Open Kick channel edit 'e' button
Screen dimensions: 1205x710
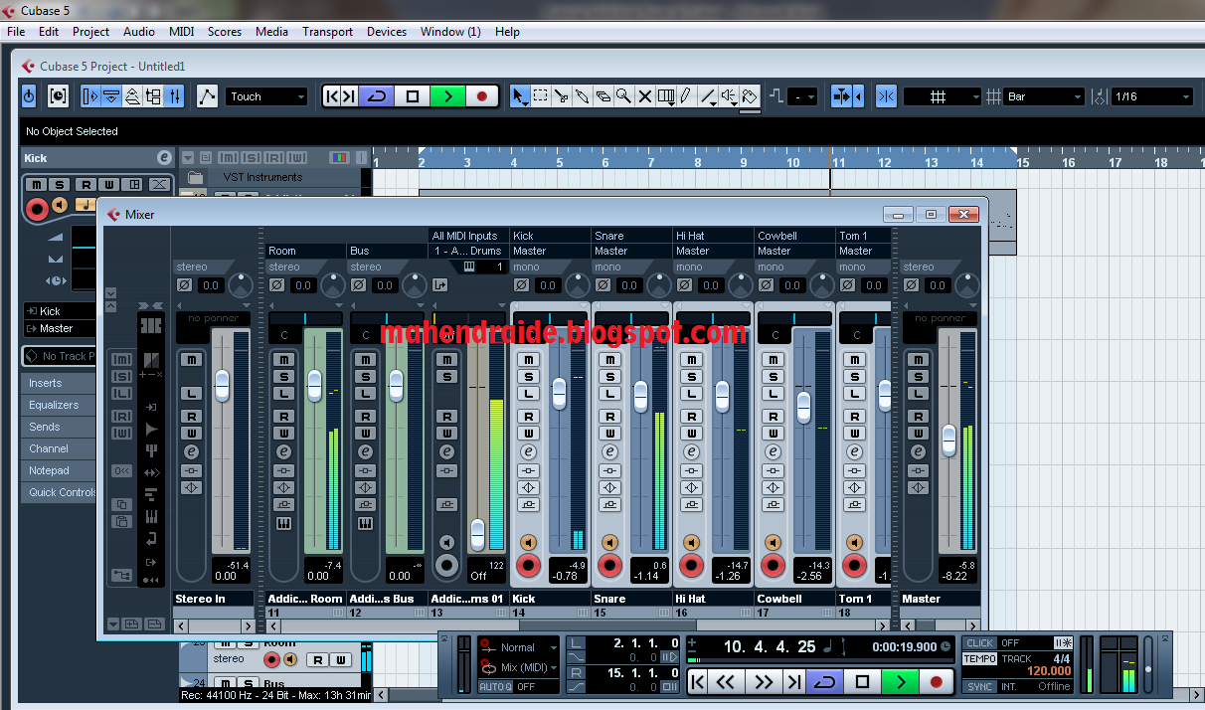pyautogui.click(x=528, y=451)
